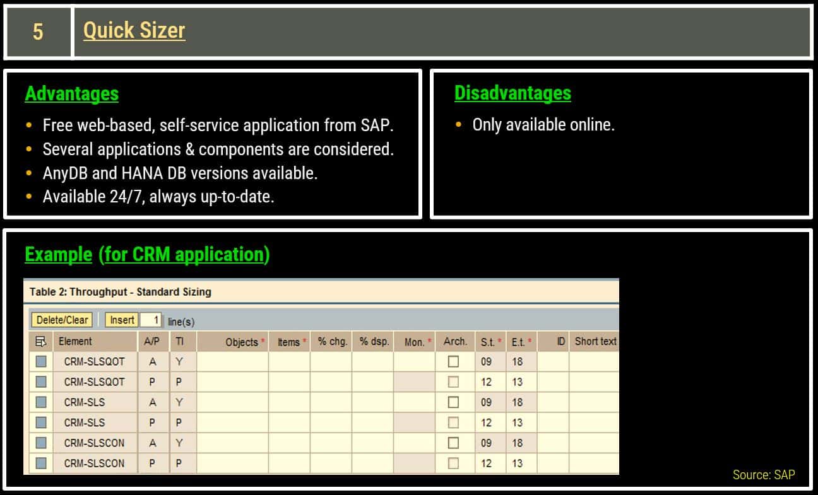Select row marker for CRM-SLS row with A/P value A

(x=41, y=402)
